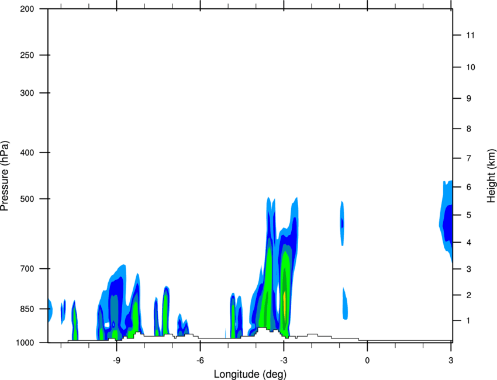This screenshot has width=497, height=380.
Task: Click the height label 10
Action: click(x=470, y=67)
